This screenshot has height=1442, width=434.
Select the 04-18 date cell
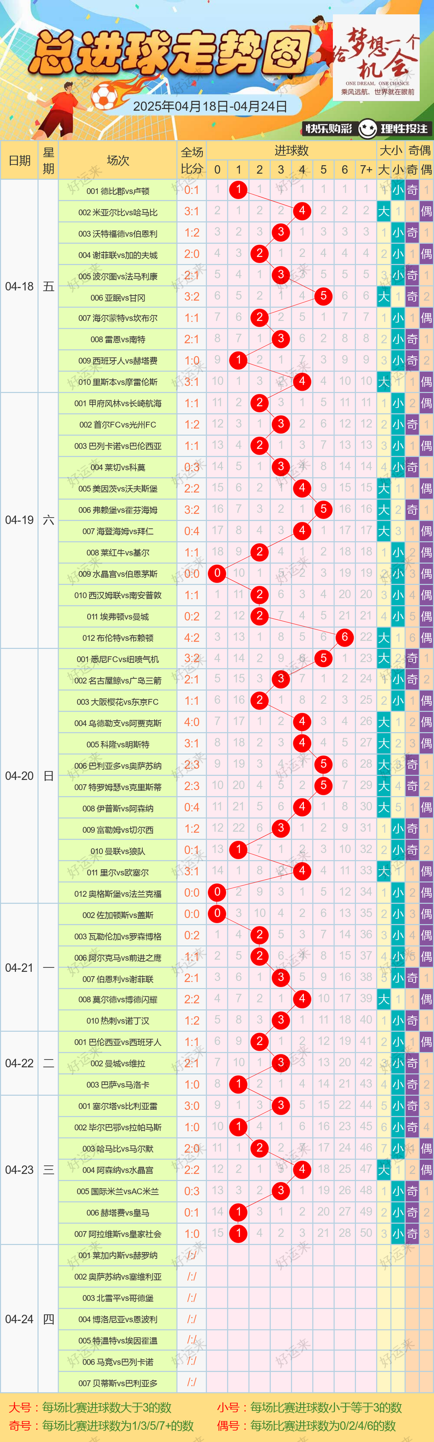[20, 286]
